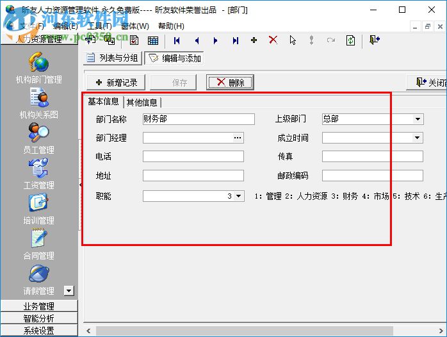Screen dimensions: 447x337
Task: Restore the inner child window
Action: click(427, 26)
